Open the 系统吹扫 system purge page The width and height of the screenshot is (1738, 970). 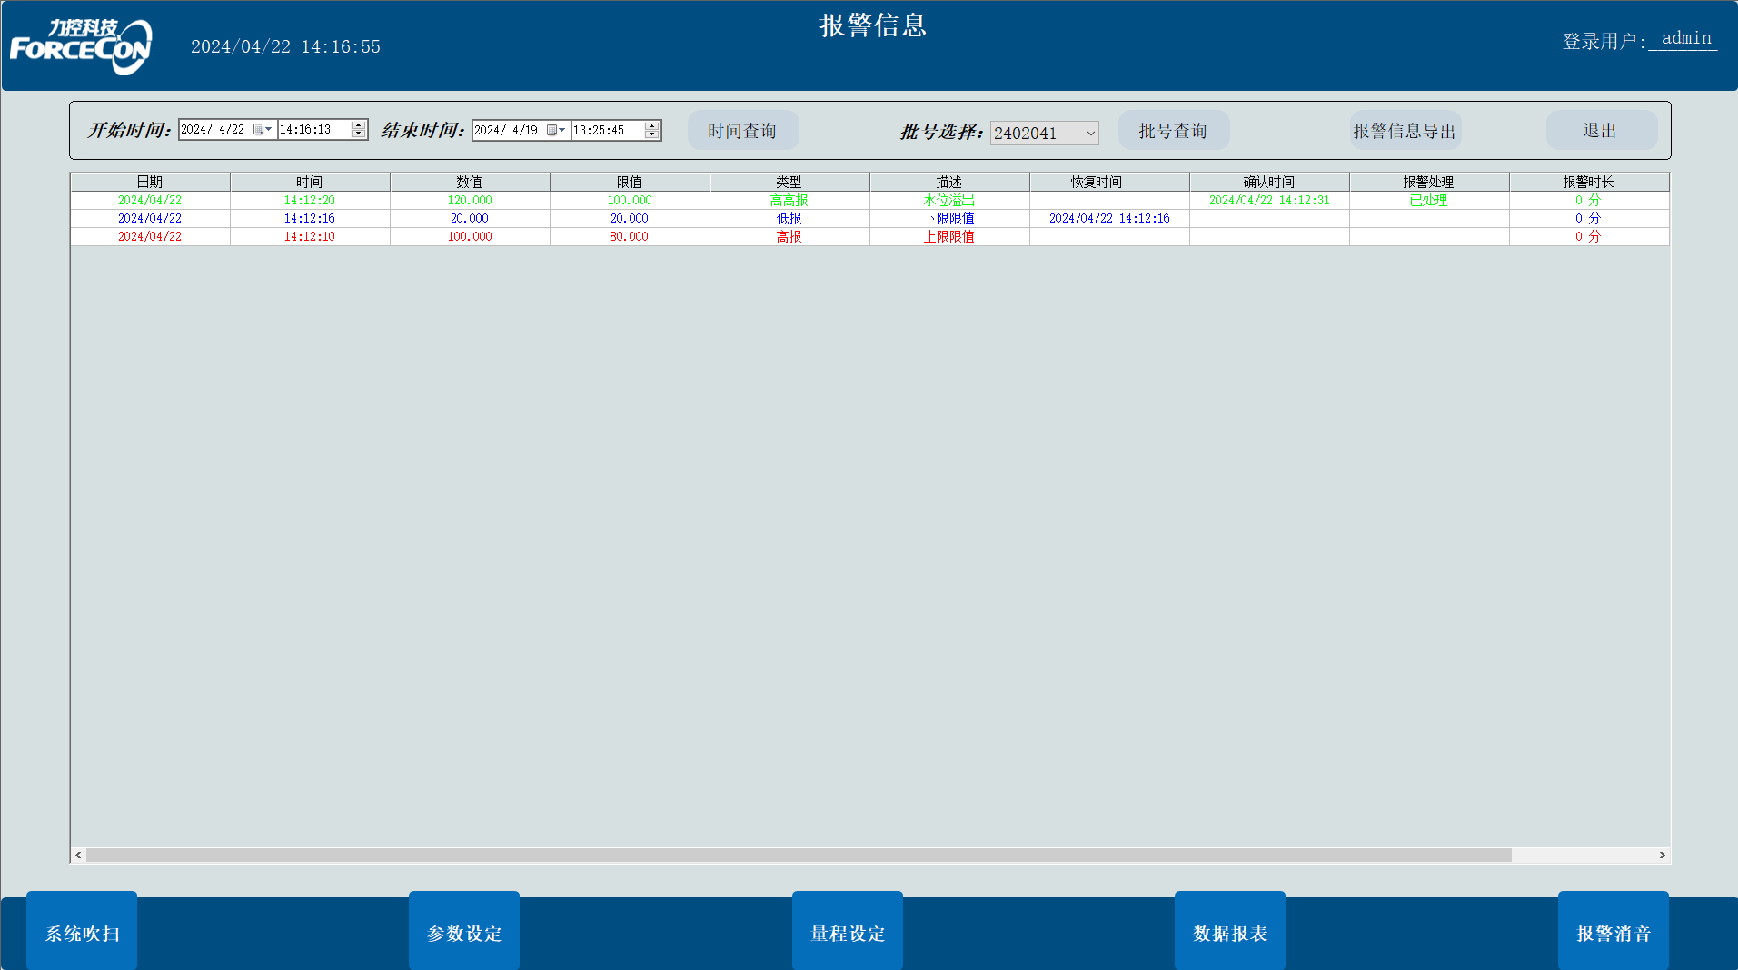tap(82, 933)
